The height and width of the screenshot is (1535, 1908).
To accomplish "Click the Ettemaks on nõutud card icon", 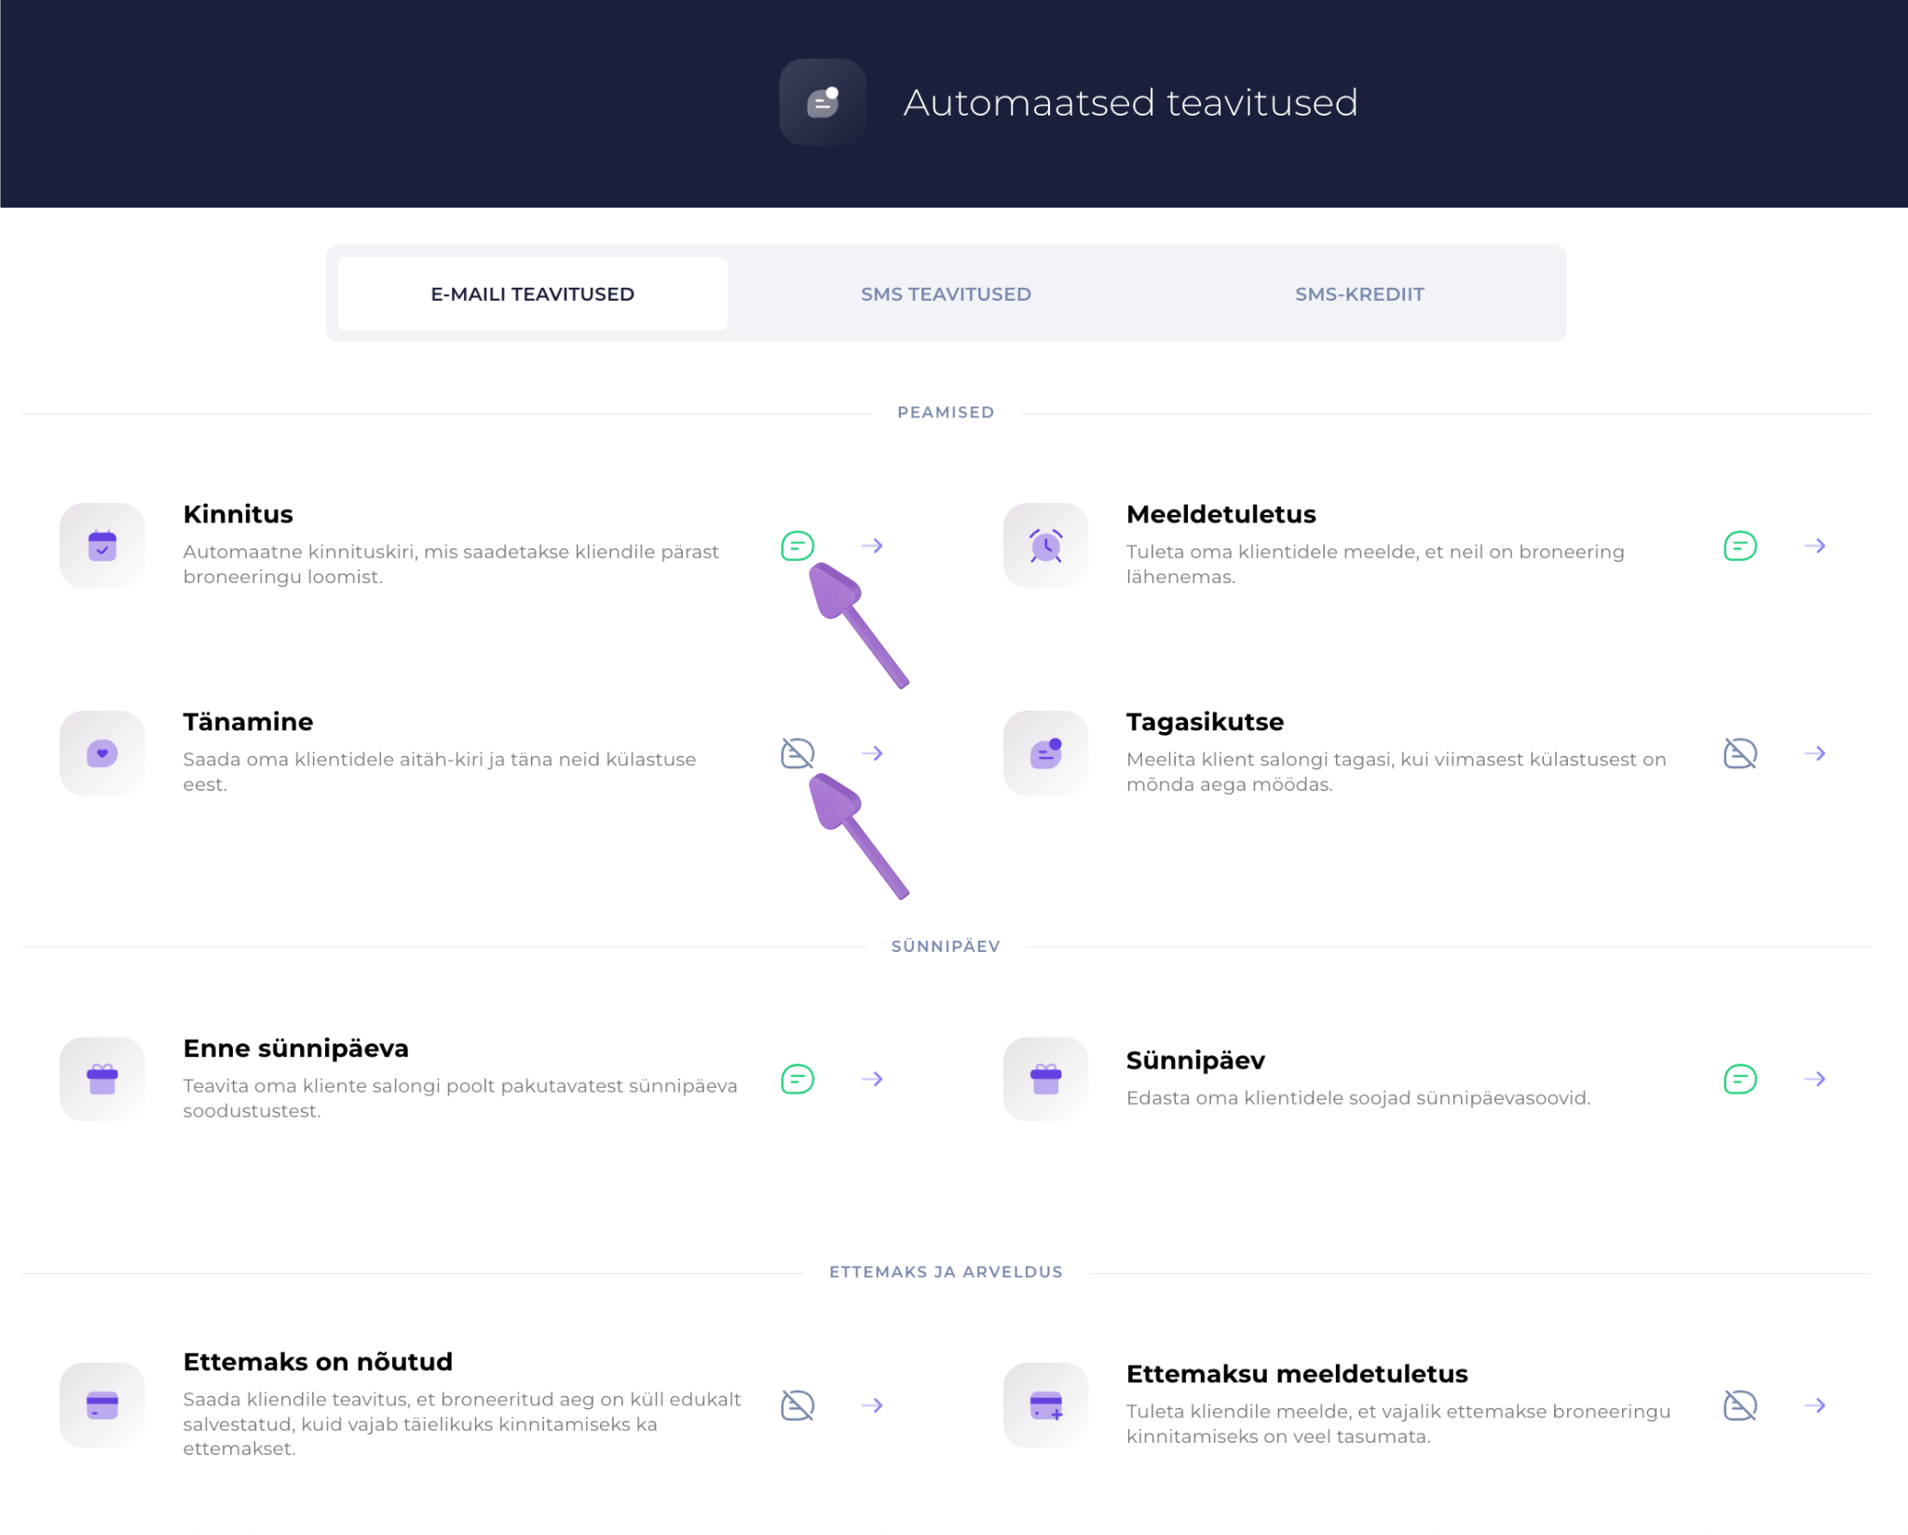I will 102,1406.
